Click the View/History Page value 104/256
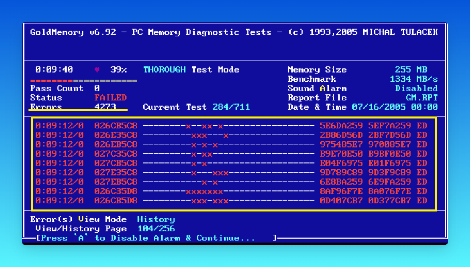The height and width of the screenshot is (267, 470). [156, 229]
